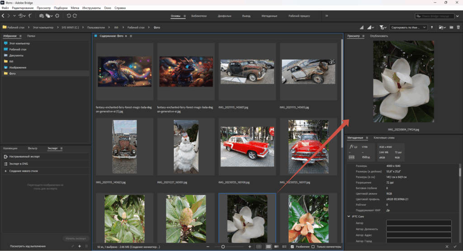Go back with the left arrow icon
The width and height of the screenshot is (463, 251).
3,16
